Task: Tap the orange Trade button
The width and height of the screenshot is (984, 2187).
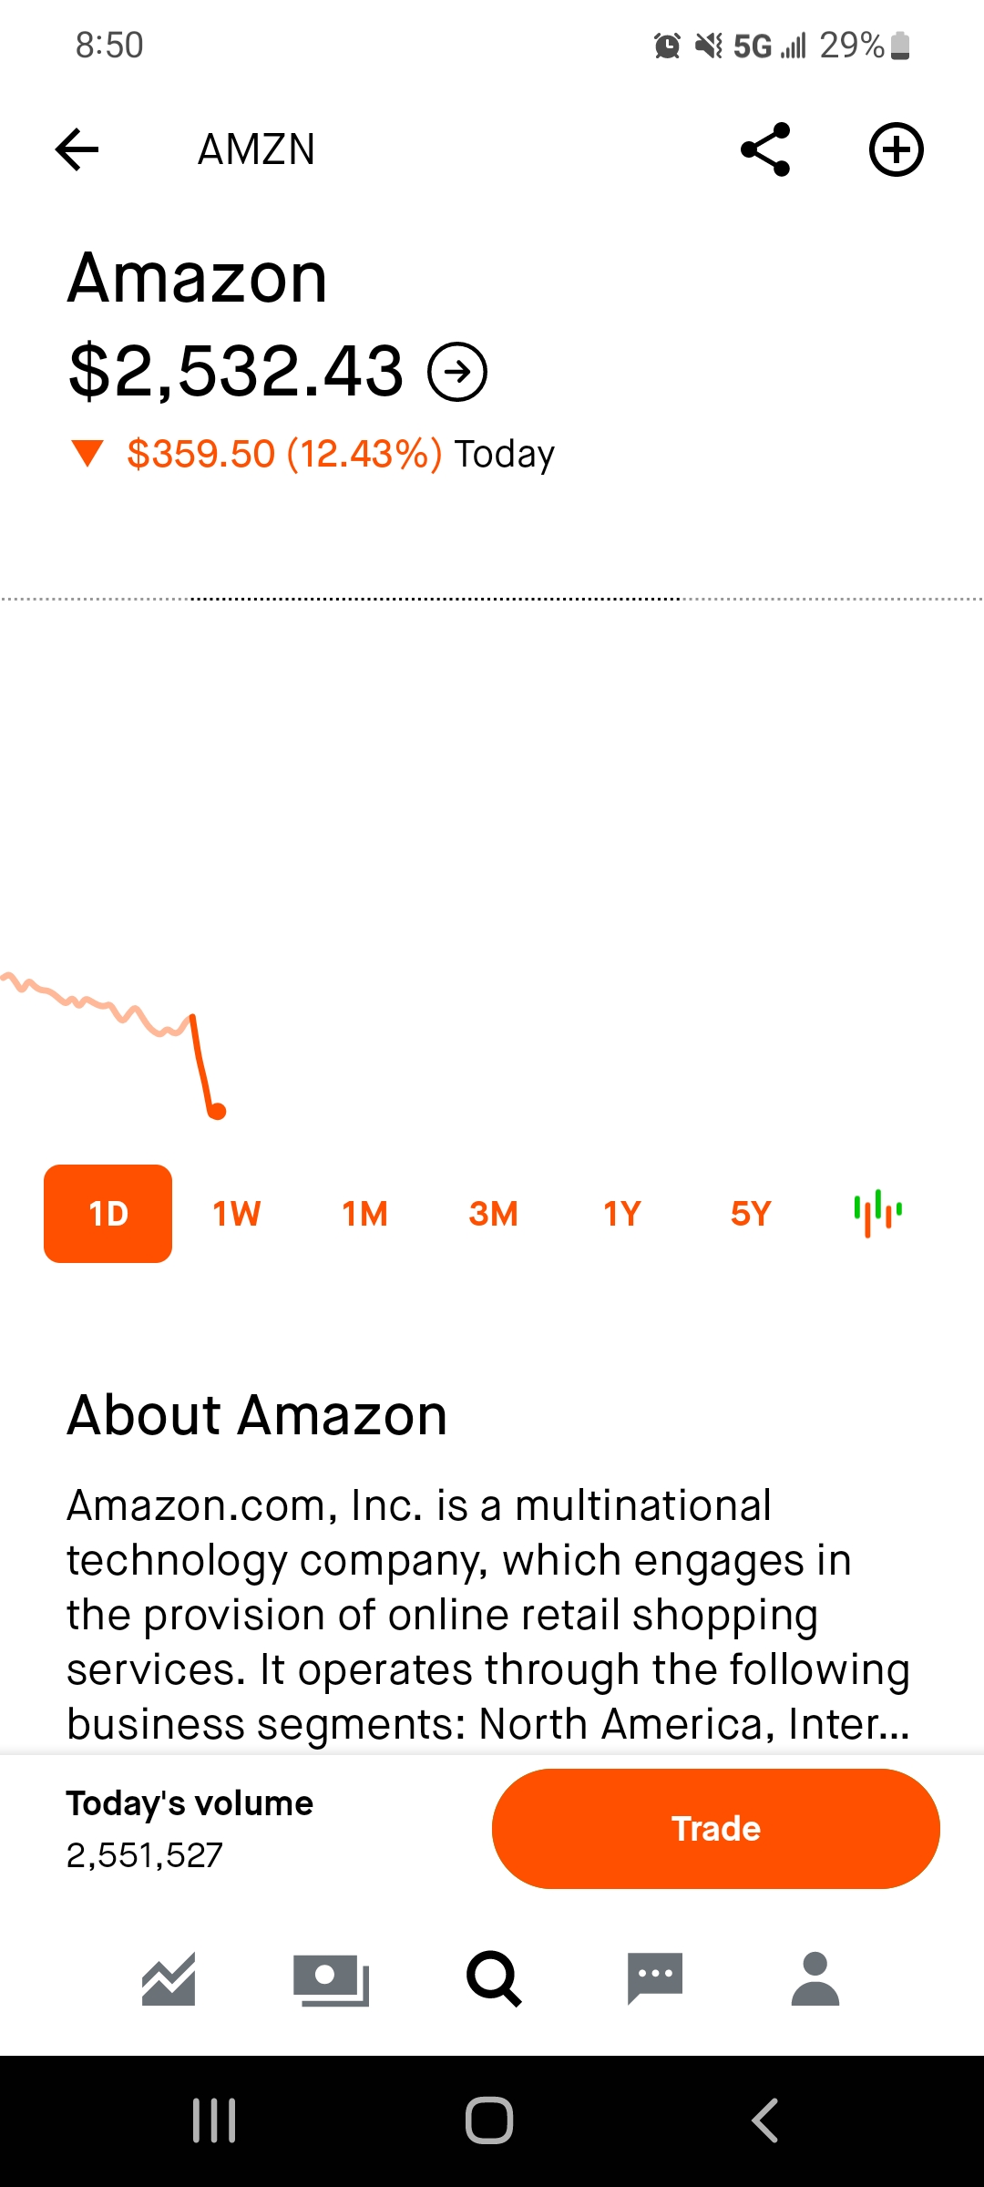Action: (x=716, y=1829)
